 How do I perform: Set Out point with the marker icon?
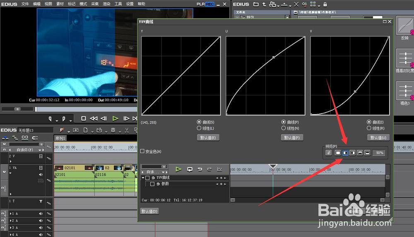[x=64, y=119]
